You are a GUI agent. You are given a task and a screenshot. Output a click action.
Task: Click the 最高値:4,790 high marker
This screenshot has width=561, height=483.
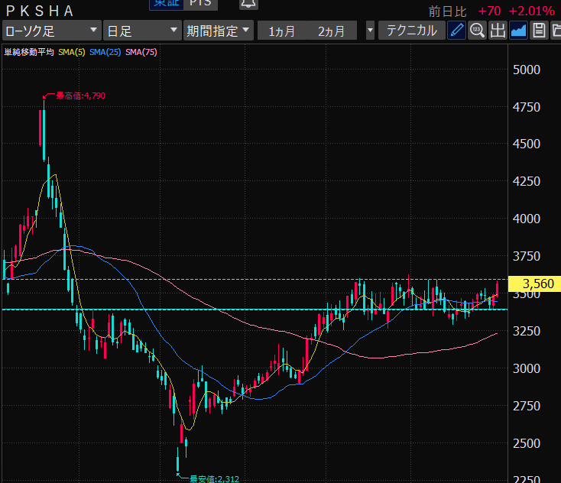click(80, 96)
